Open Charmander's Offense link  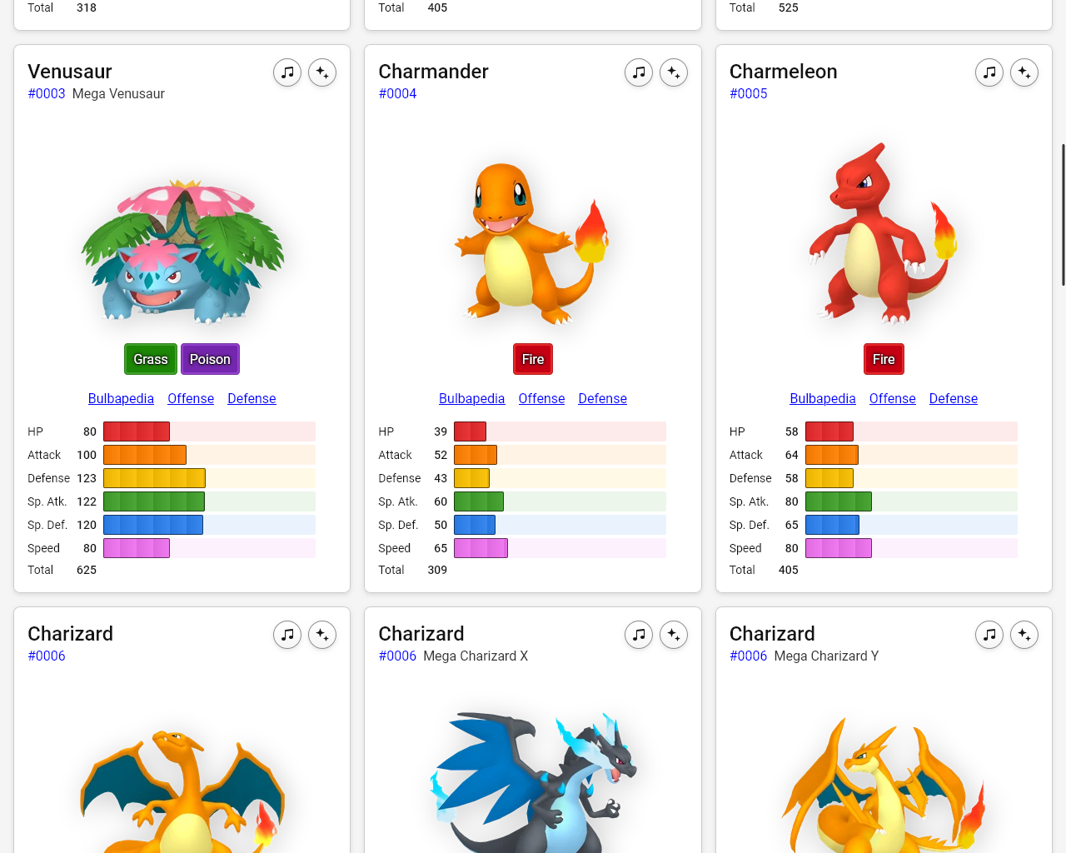click(541, 398)
